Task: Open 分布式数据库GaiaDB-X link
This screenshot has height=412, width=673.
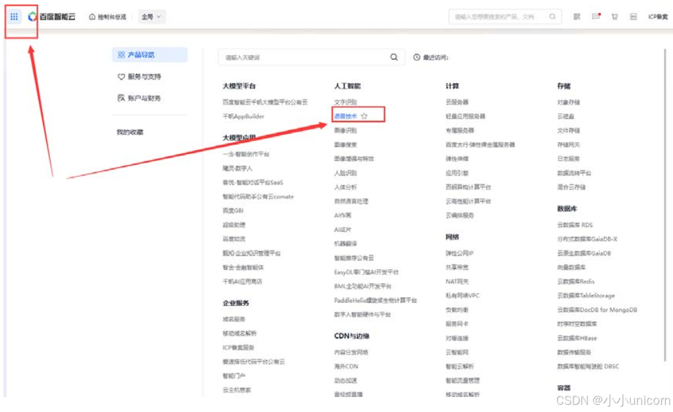Action: click(587, 239)
